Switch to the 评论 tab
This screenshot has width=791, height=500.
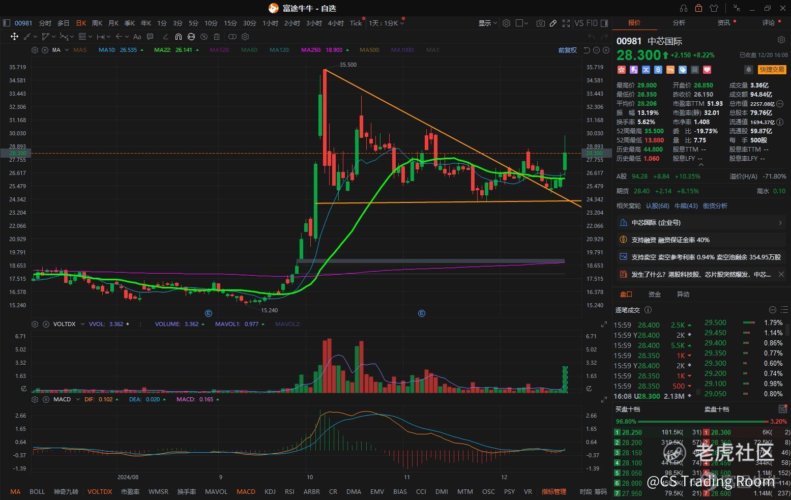tap(769, 23)
